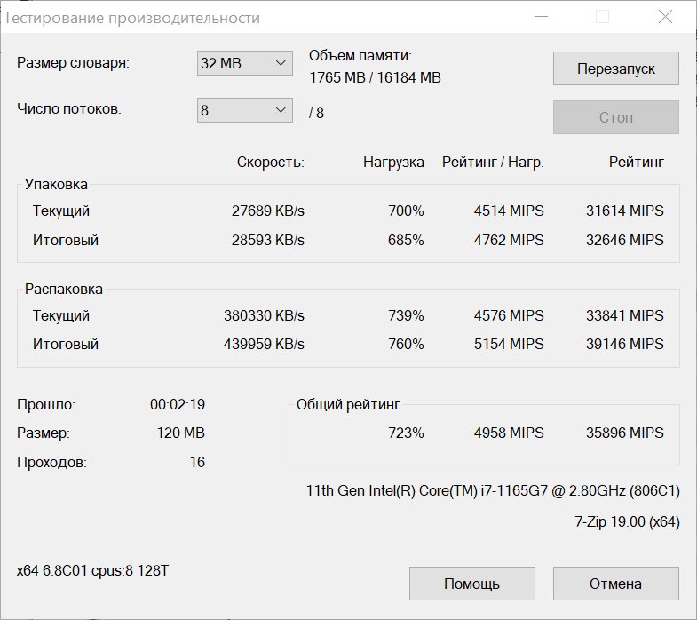The height and width of the screenshot is (620, 697).
Task: Open the dictionary size dropdown showing 32 MB
Action: pyautogui.click(x=244, y=63)
